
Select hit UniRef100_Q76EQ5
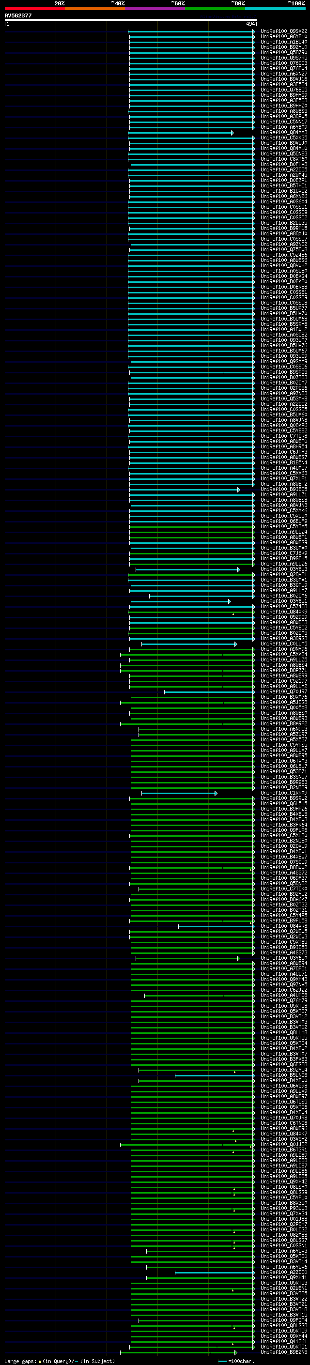pyautogui.click(x=284, y=90)
